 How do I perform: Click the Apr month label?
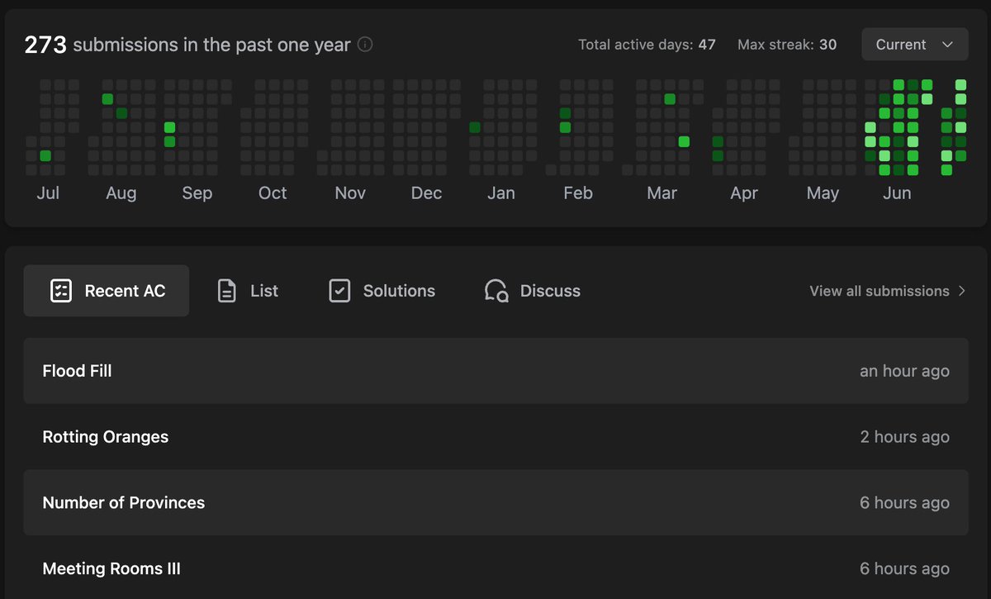pos(744,193)
